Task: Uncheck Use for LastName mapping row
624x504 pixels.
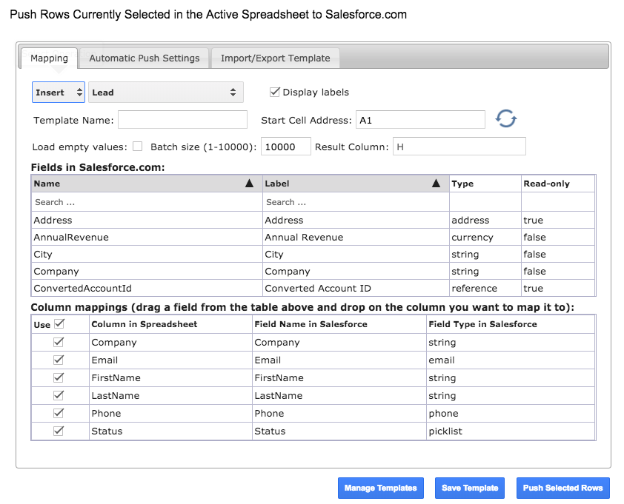Action: (x=59, y=395)
